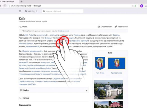
Task: Open Української Народної Республіки link
Action: coord(41,65)
